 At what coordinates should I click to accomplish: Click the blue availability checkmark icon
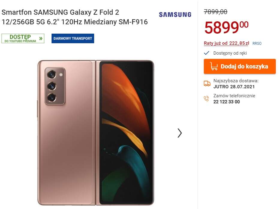coord(207,53)
